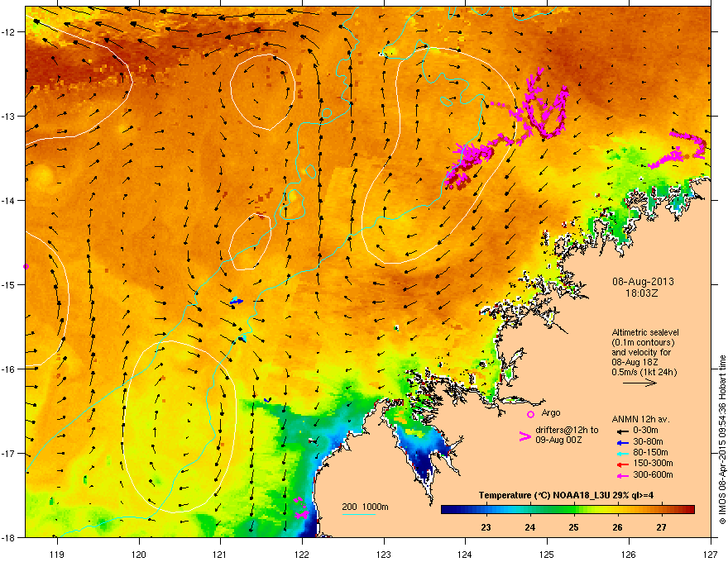728x562 pixels.
Task: Click the 0.5m/s velocity scale arrow
Action: [x=639, y=383]
